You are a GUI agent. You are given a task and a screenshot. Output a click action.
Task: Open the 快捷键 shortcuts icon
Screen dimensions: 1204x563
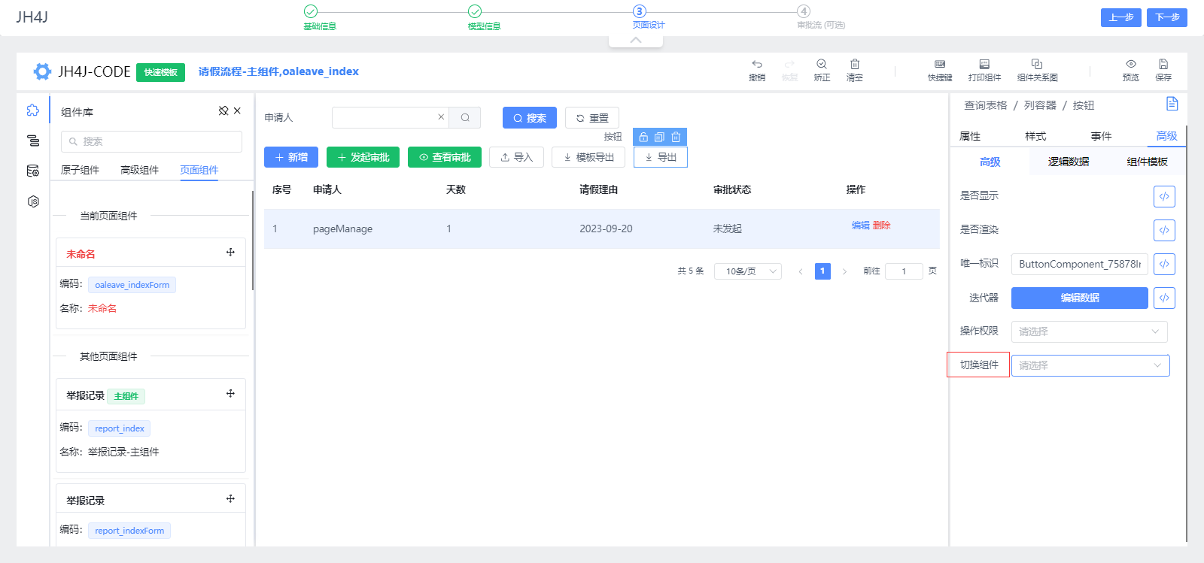(x=940, y=65)
